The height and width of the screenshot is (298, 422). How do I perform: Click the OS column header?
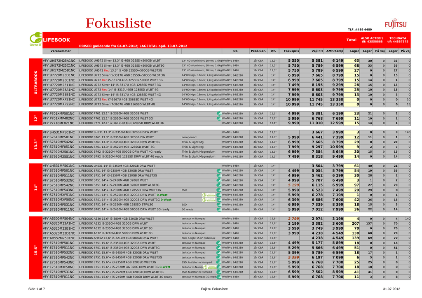[x=235, y=51]
